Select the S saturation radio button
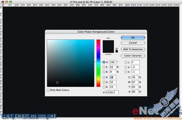 (x=104, y=67)
